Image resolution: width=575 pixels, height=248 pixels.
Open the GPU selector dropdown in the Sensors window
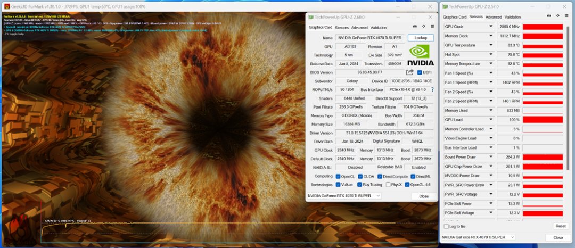point(512,237)
